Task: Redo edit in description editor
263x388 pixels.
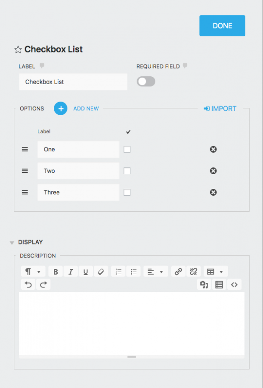Action: 43,285
